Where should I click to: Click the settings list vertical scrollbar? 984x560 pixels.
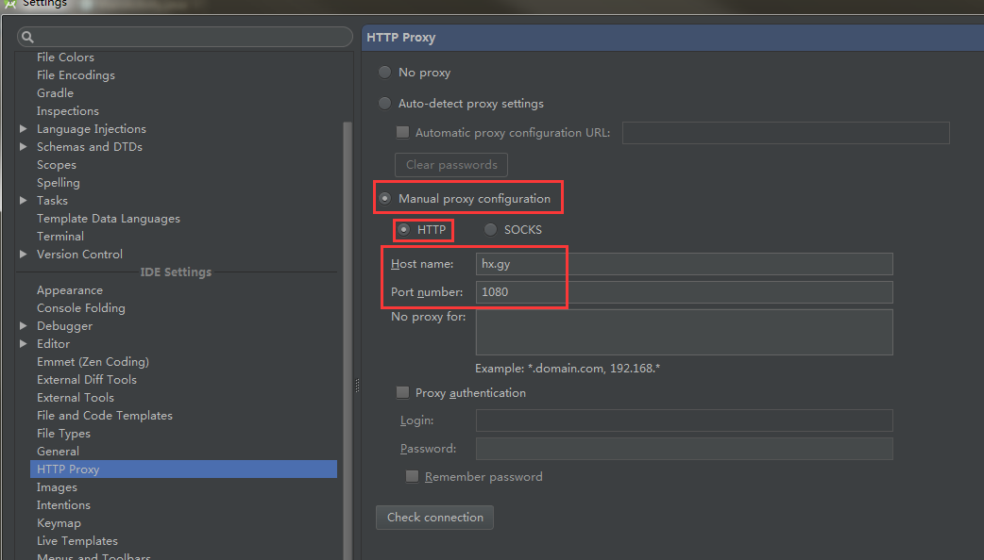(x=347, y=338)
